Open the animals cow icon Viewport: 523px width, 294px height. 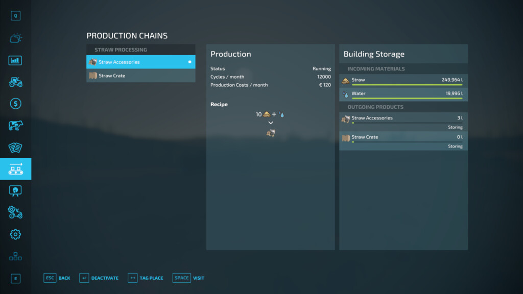click(15, 126)
